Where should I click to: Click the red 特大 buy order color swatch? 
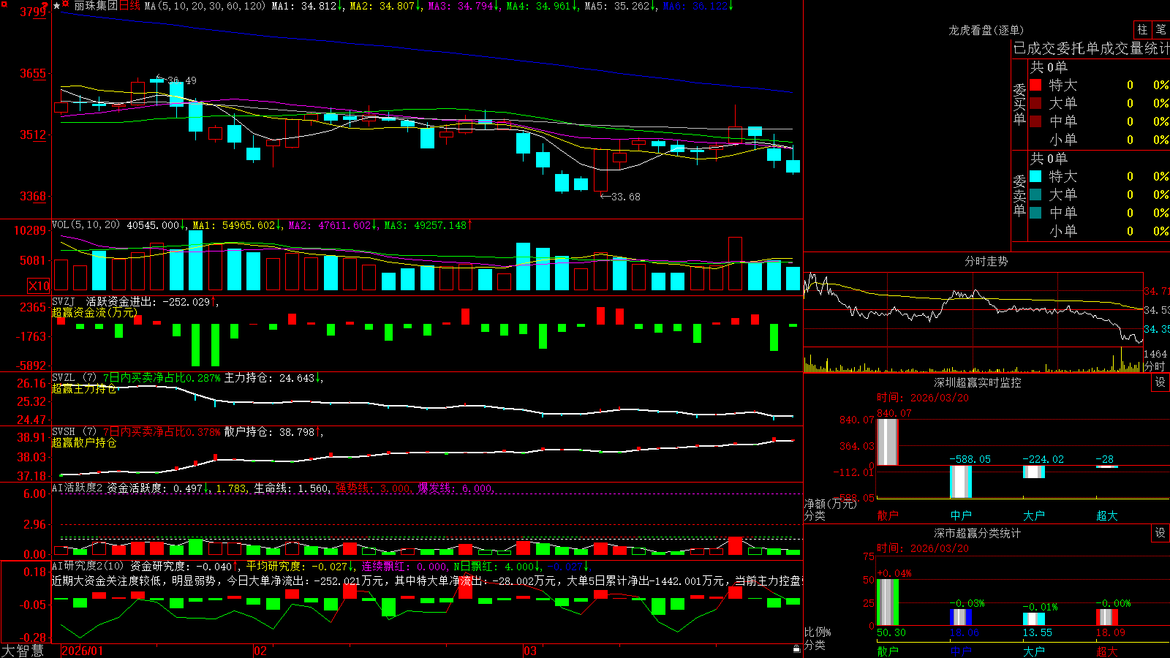click(1035, 85)
